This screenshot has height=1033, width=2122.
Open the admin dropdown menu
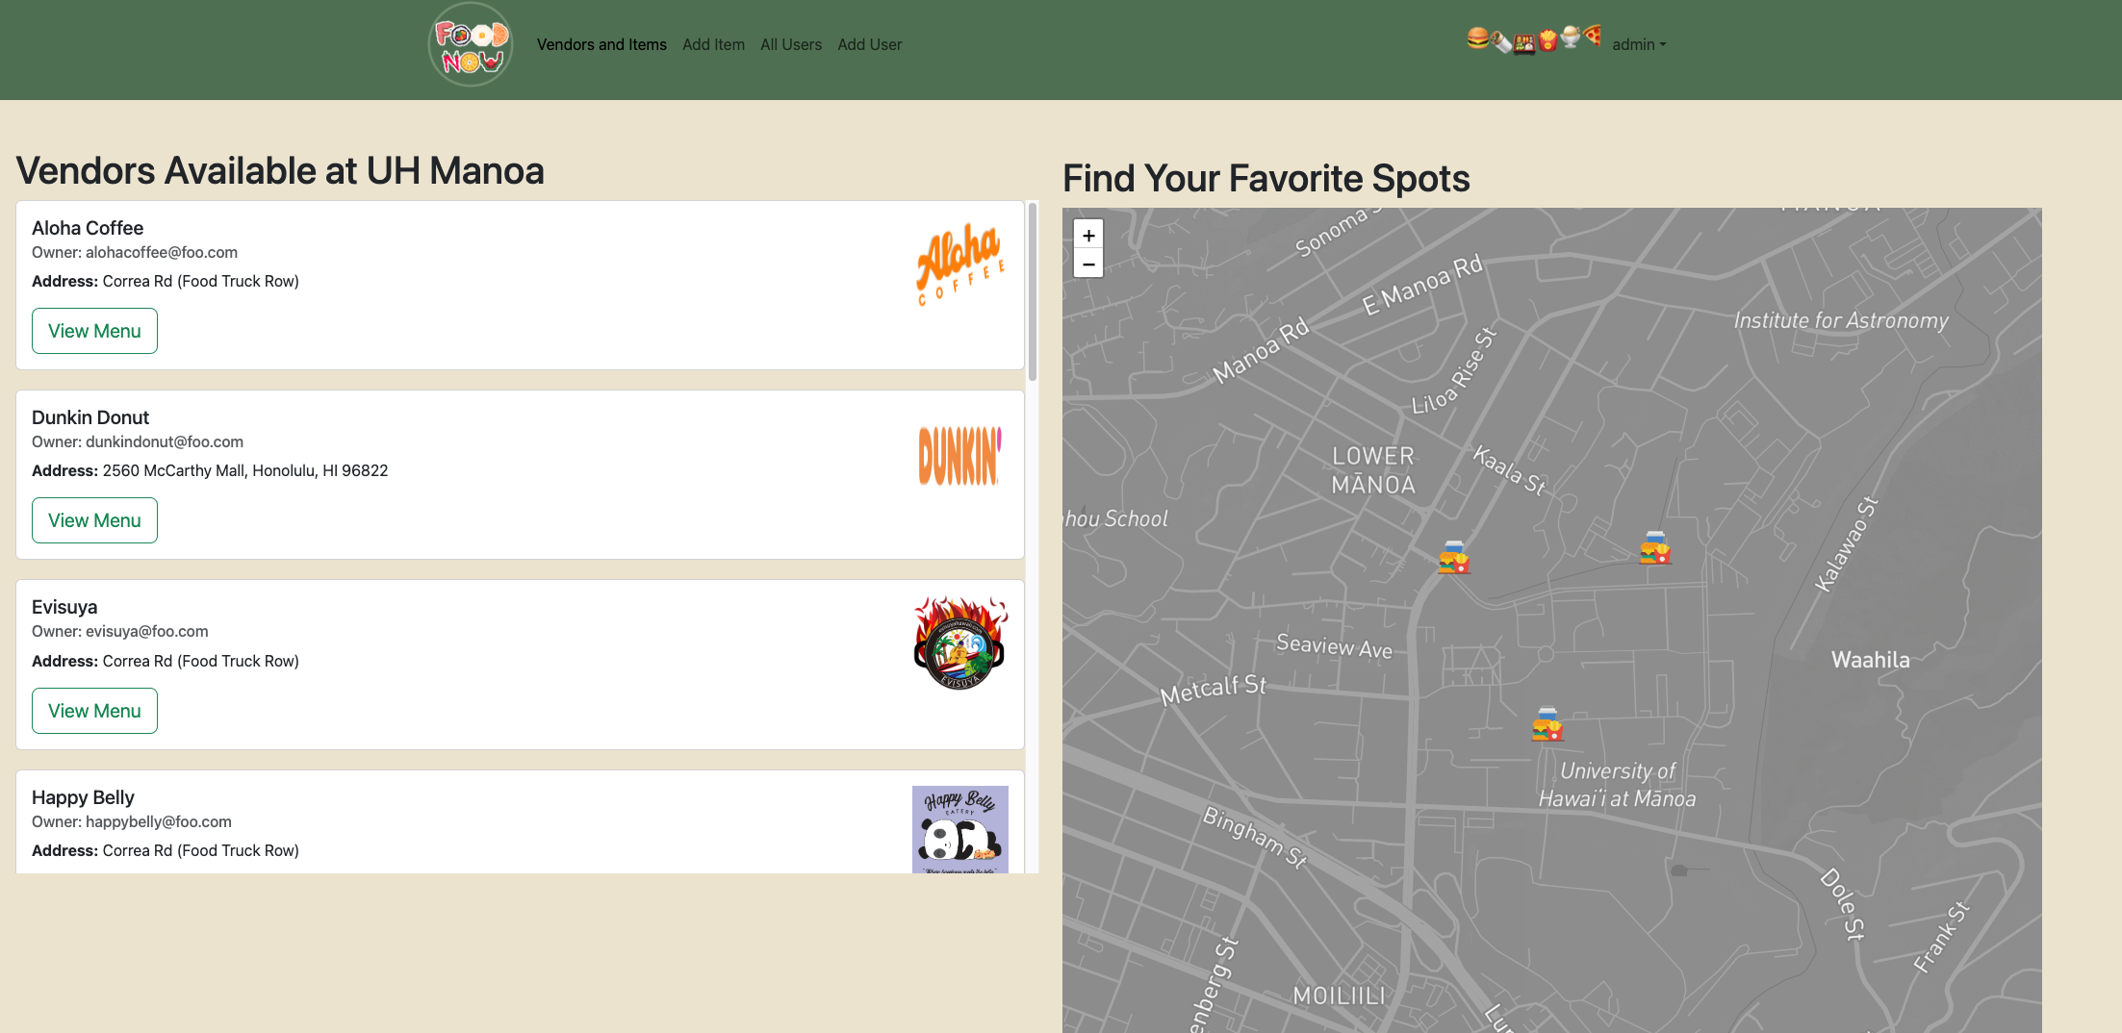[1639, 44]
